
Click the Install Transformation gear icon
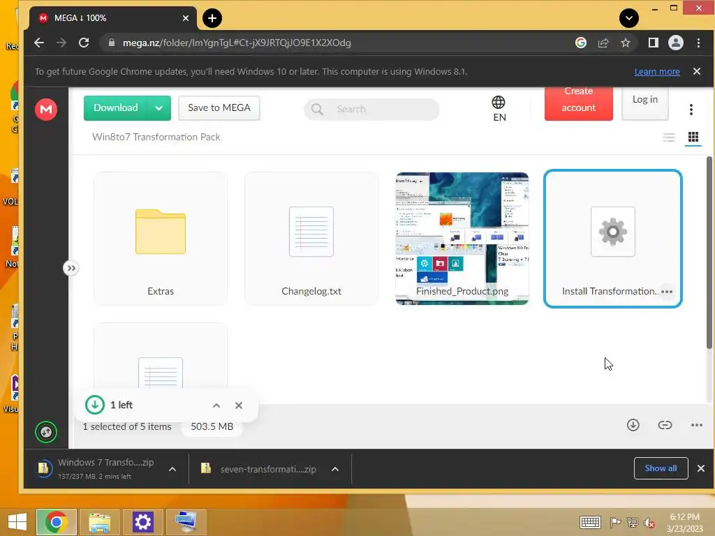pyautogui.click(x=613, y=232)
